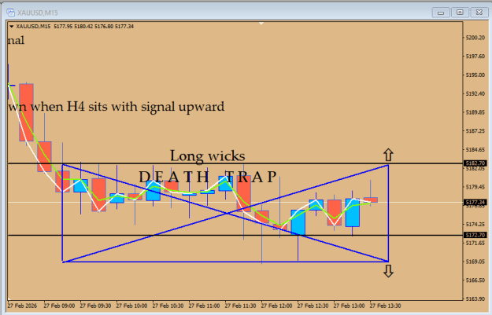This screenshot has height=315, width=492.
Task: Click the 5197.60 price scale label
Action: coord(475,57)
